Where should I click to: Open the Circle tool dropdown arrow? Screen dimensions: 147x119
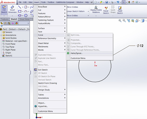[29, 7]
